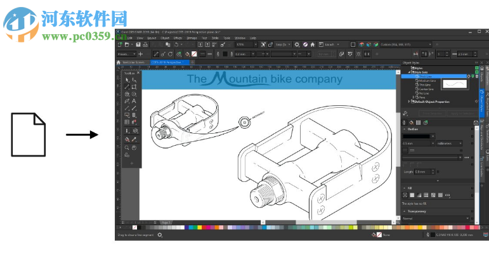Open the Page 1 tab at bottom
The width and height of the screenshot is (489, 258).
(x=166, y=223)
